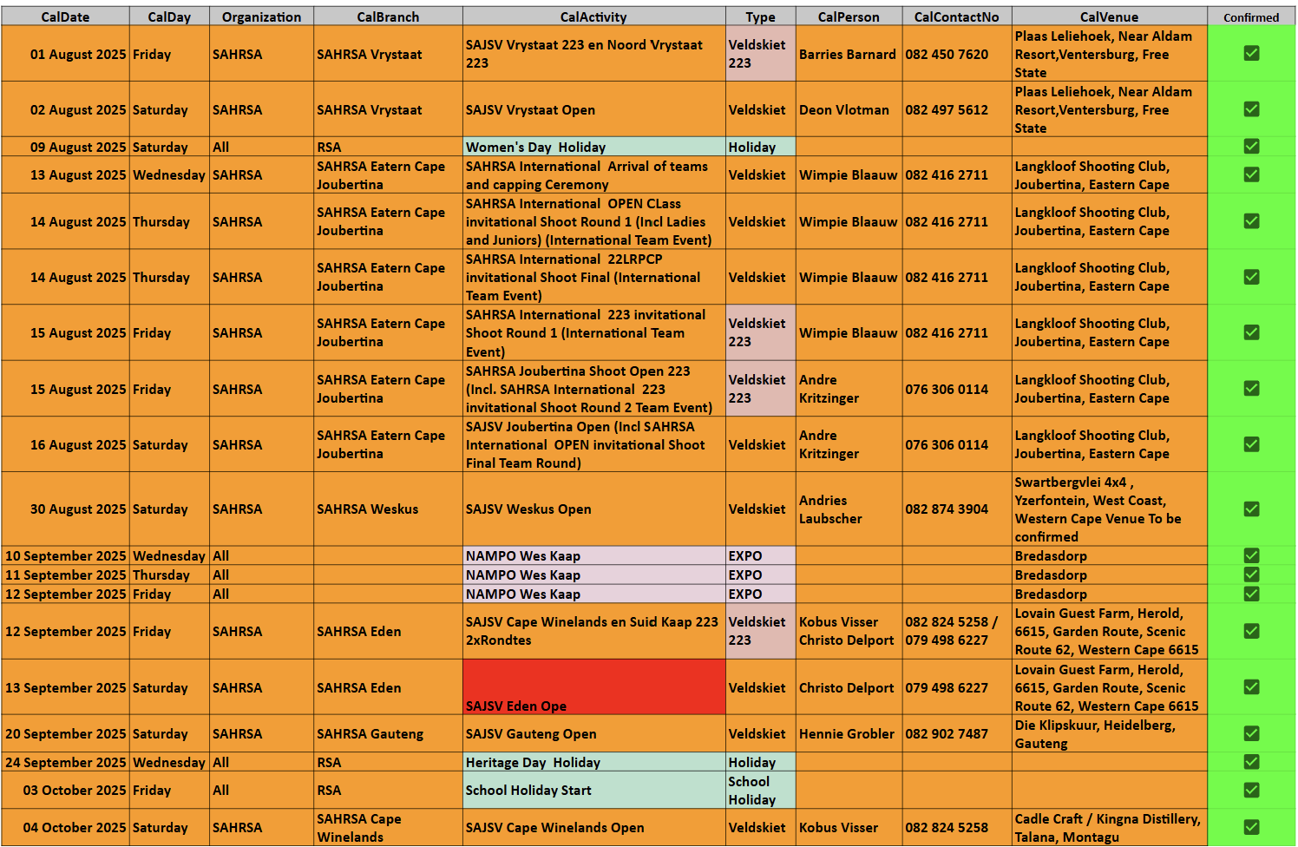Click the 'SAJSV Vrystaat Open' cell
The image size is (1298, 847).
pos(593,109)
